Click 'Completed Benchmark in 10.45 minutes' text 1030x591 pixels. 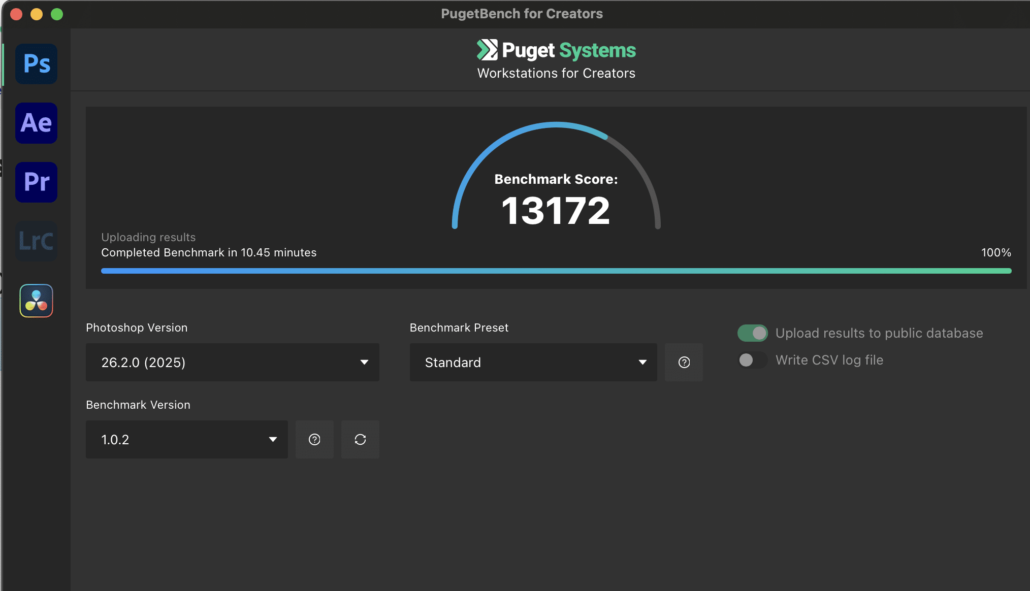pos(209,252)
